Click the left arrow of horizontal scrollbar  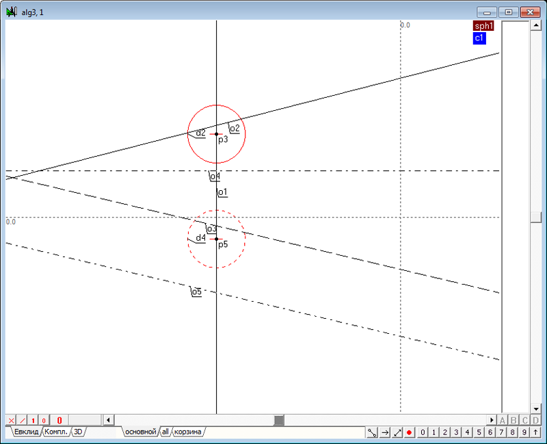pos(108,420)
